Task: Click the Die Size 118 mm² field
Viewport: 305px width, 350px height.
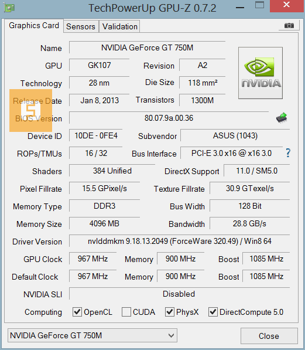Action: click(x=202, y=83)
